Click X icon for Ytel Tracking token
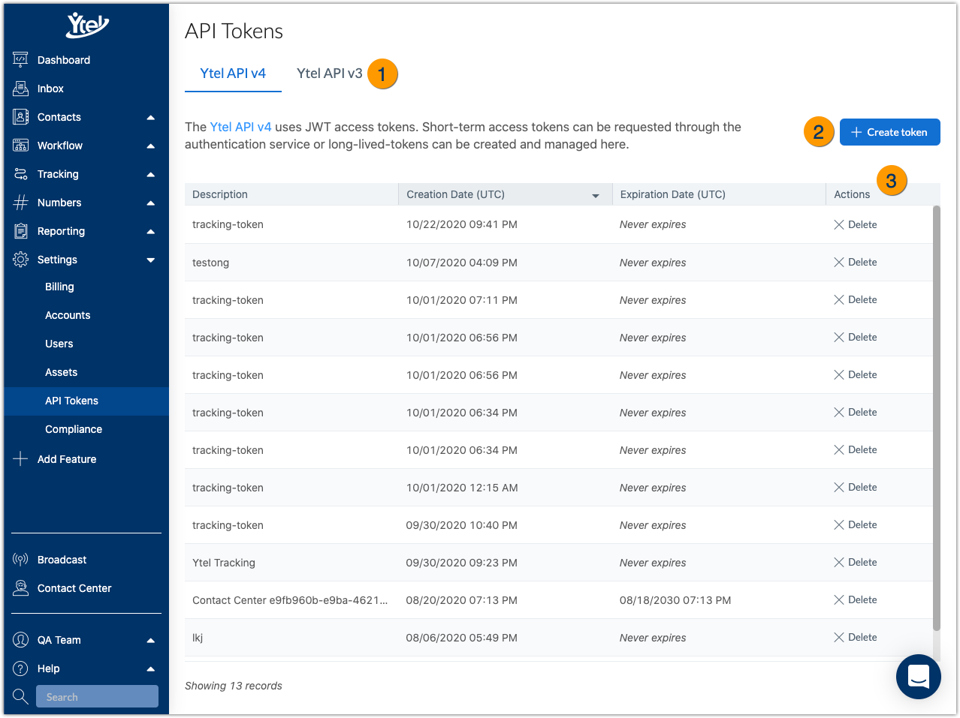Screen dimensions: 960x718 (x=839, y=563)
